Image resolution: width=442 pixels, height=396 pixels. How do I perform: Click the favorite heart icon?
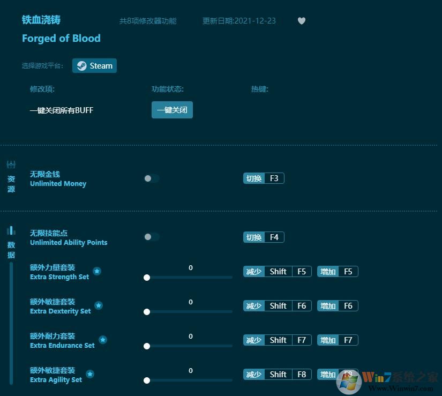pyautogui.click(x=301, y=21)
